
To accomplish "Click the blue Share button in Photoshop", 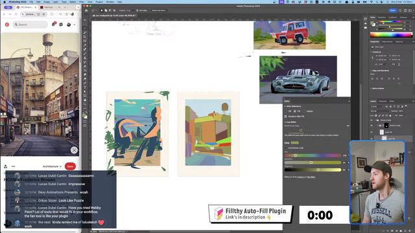I will point(393,10).
